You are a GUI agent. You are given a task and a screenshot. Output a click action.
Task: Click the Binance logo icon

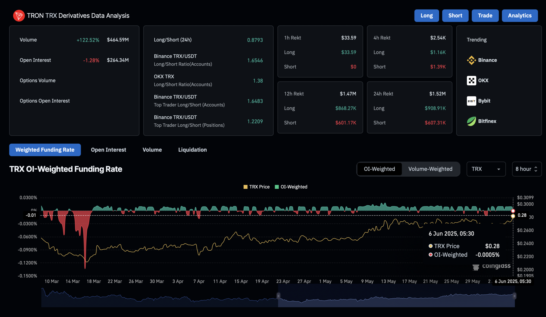(x=471, y=60)
